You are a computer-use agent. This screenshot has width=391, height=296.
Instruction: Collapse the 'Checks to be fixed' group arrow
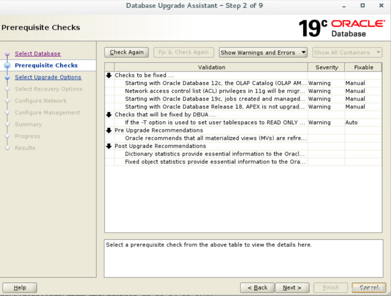coord(109,76)
